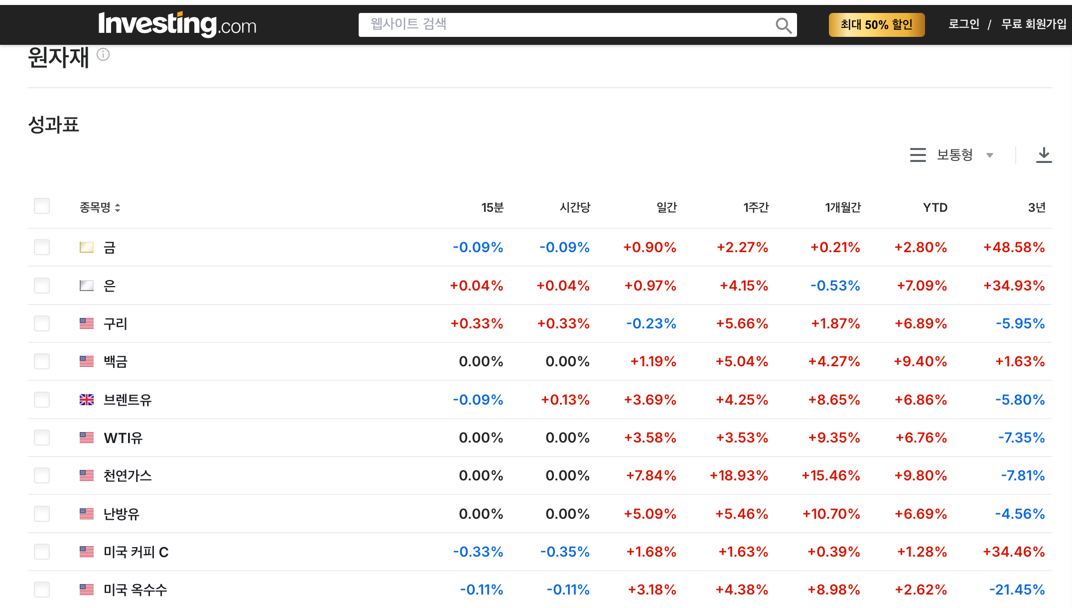Click the YTD column header
The width and height of the screenshot is (1072, 608).
pos(935,207)
